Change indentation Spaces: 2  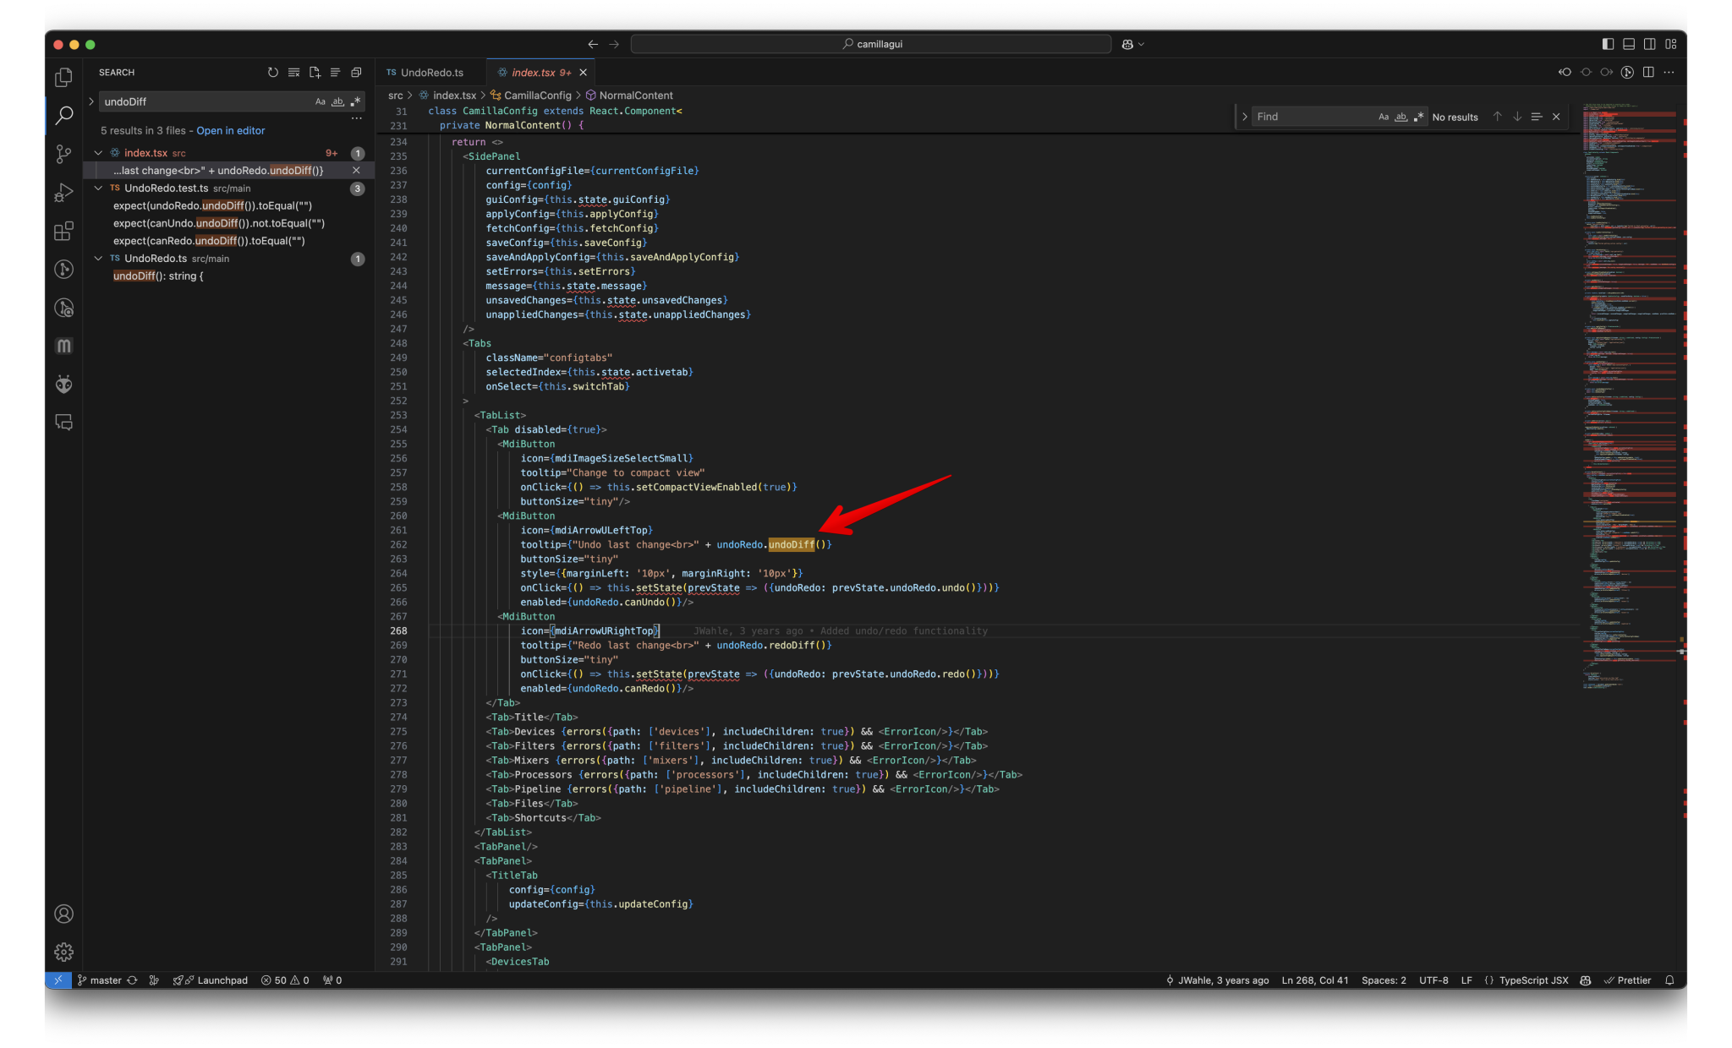(x=1384, y=980)
